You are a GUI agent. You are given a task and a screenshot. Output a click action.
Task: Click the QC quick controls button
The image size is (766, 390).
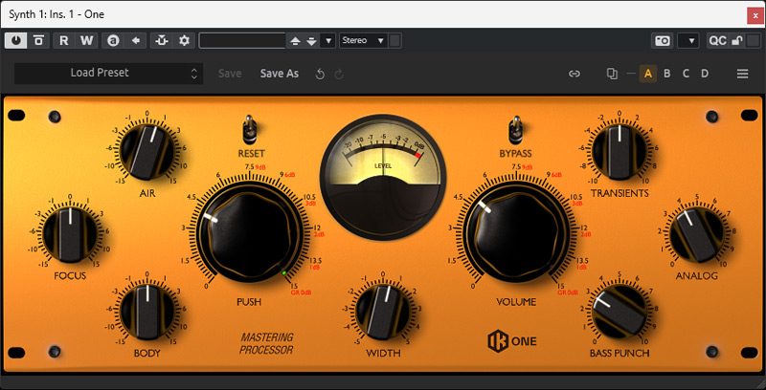[717, 40]
